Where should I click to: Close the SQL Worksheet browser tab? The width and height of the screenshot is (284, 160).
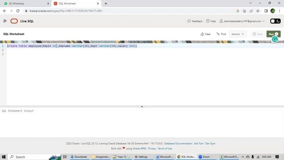point(98,4)
